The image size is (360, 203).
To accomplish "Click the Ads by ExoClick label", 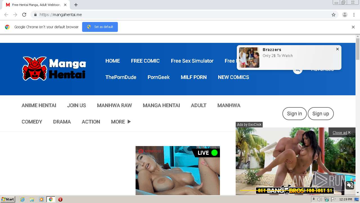I will coord(249,125).
